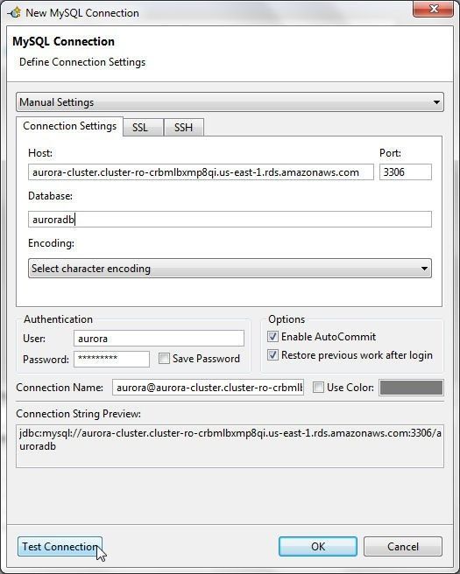Select the Connection Settings tab

tap(69, 126)
